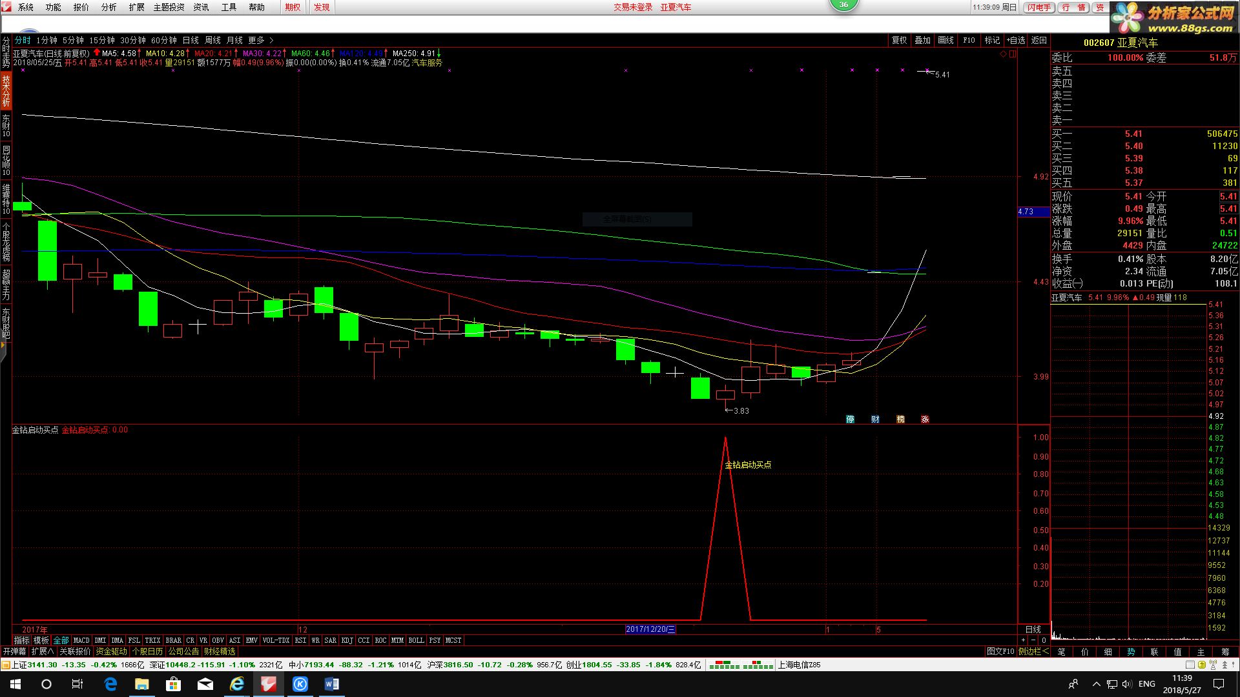This screenshot has width=1240, height=697.
Task: Toggle 标记 marking
Action: (992, 40)
